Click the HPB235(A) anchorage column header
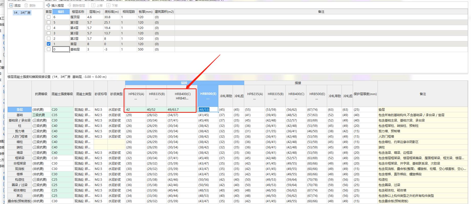This screenshot has height=204, width=471. coord(136,96)
